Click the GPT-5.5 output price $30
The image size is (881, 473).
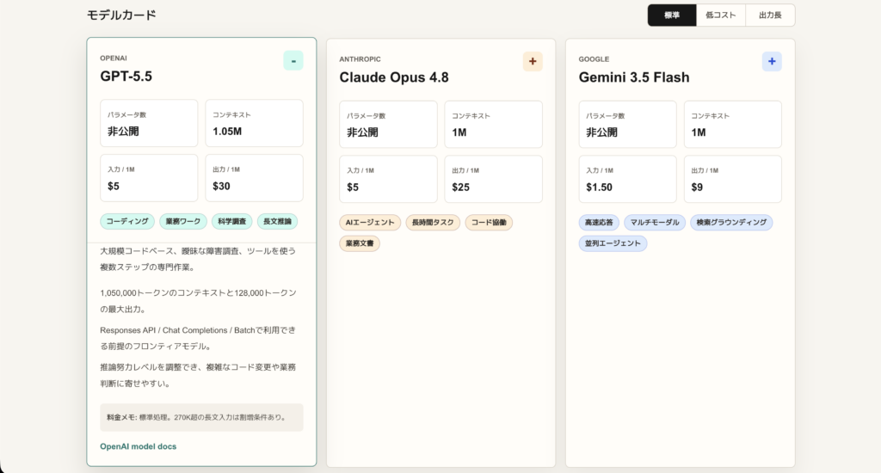[x=221, y=186]
